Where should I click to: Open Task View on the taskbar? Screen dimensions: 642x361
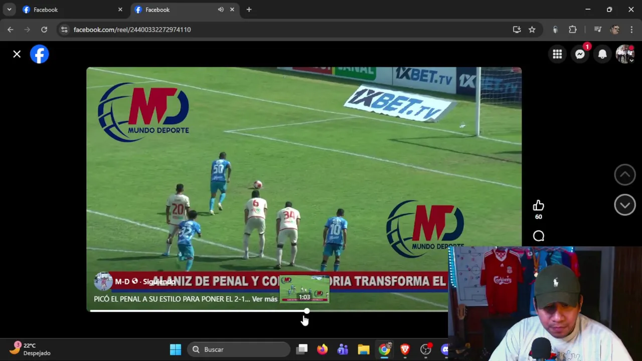pyautogui.click(x=301, y=349)
